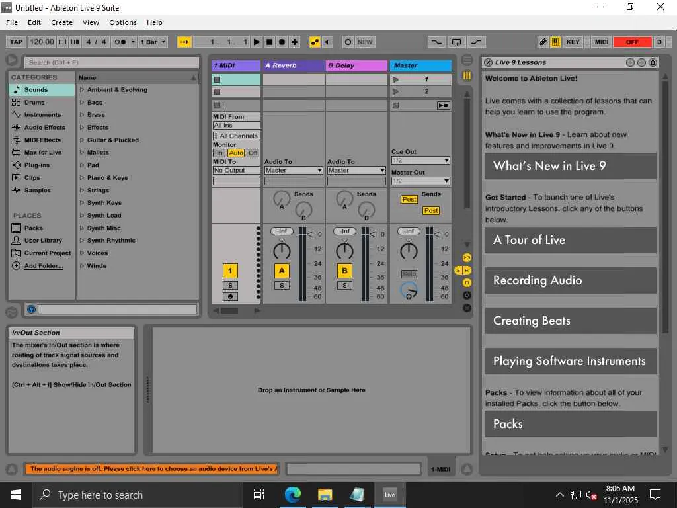
Task: Click Stop All Clips in Master track
Action: click(395, 105)
